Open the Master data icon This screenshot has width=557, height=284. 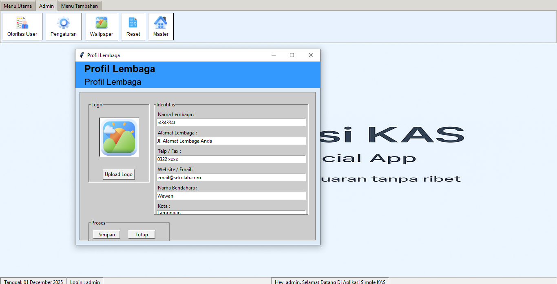[x=160, y=26]
